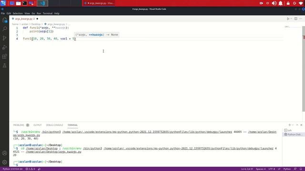This screenshot has height=171, width=305.
Task: Open the Explorer view in activity bar
Action: tap(4, 20)
